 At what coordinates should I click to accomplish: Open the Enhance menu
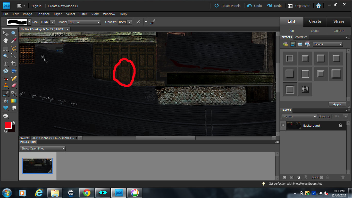[x=43, y=14]
